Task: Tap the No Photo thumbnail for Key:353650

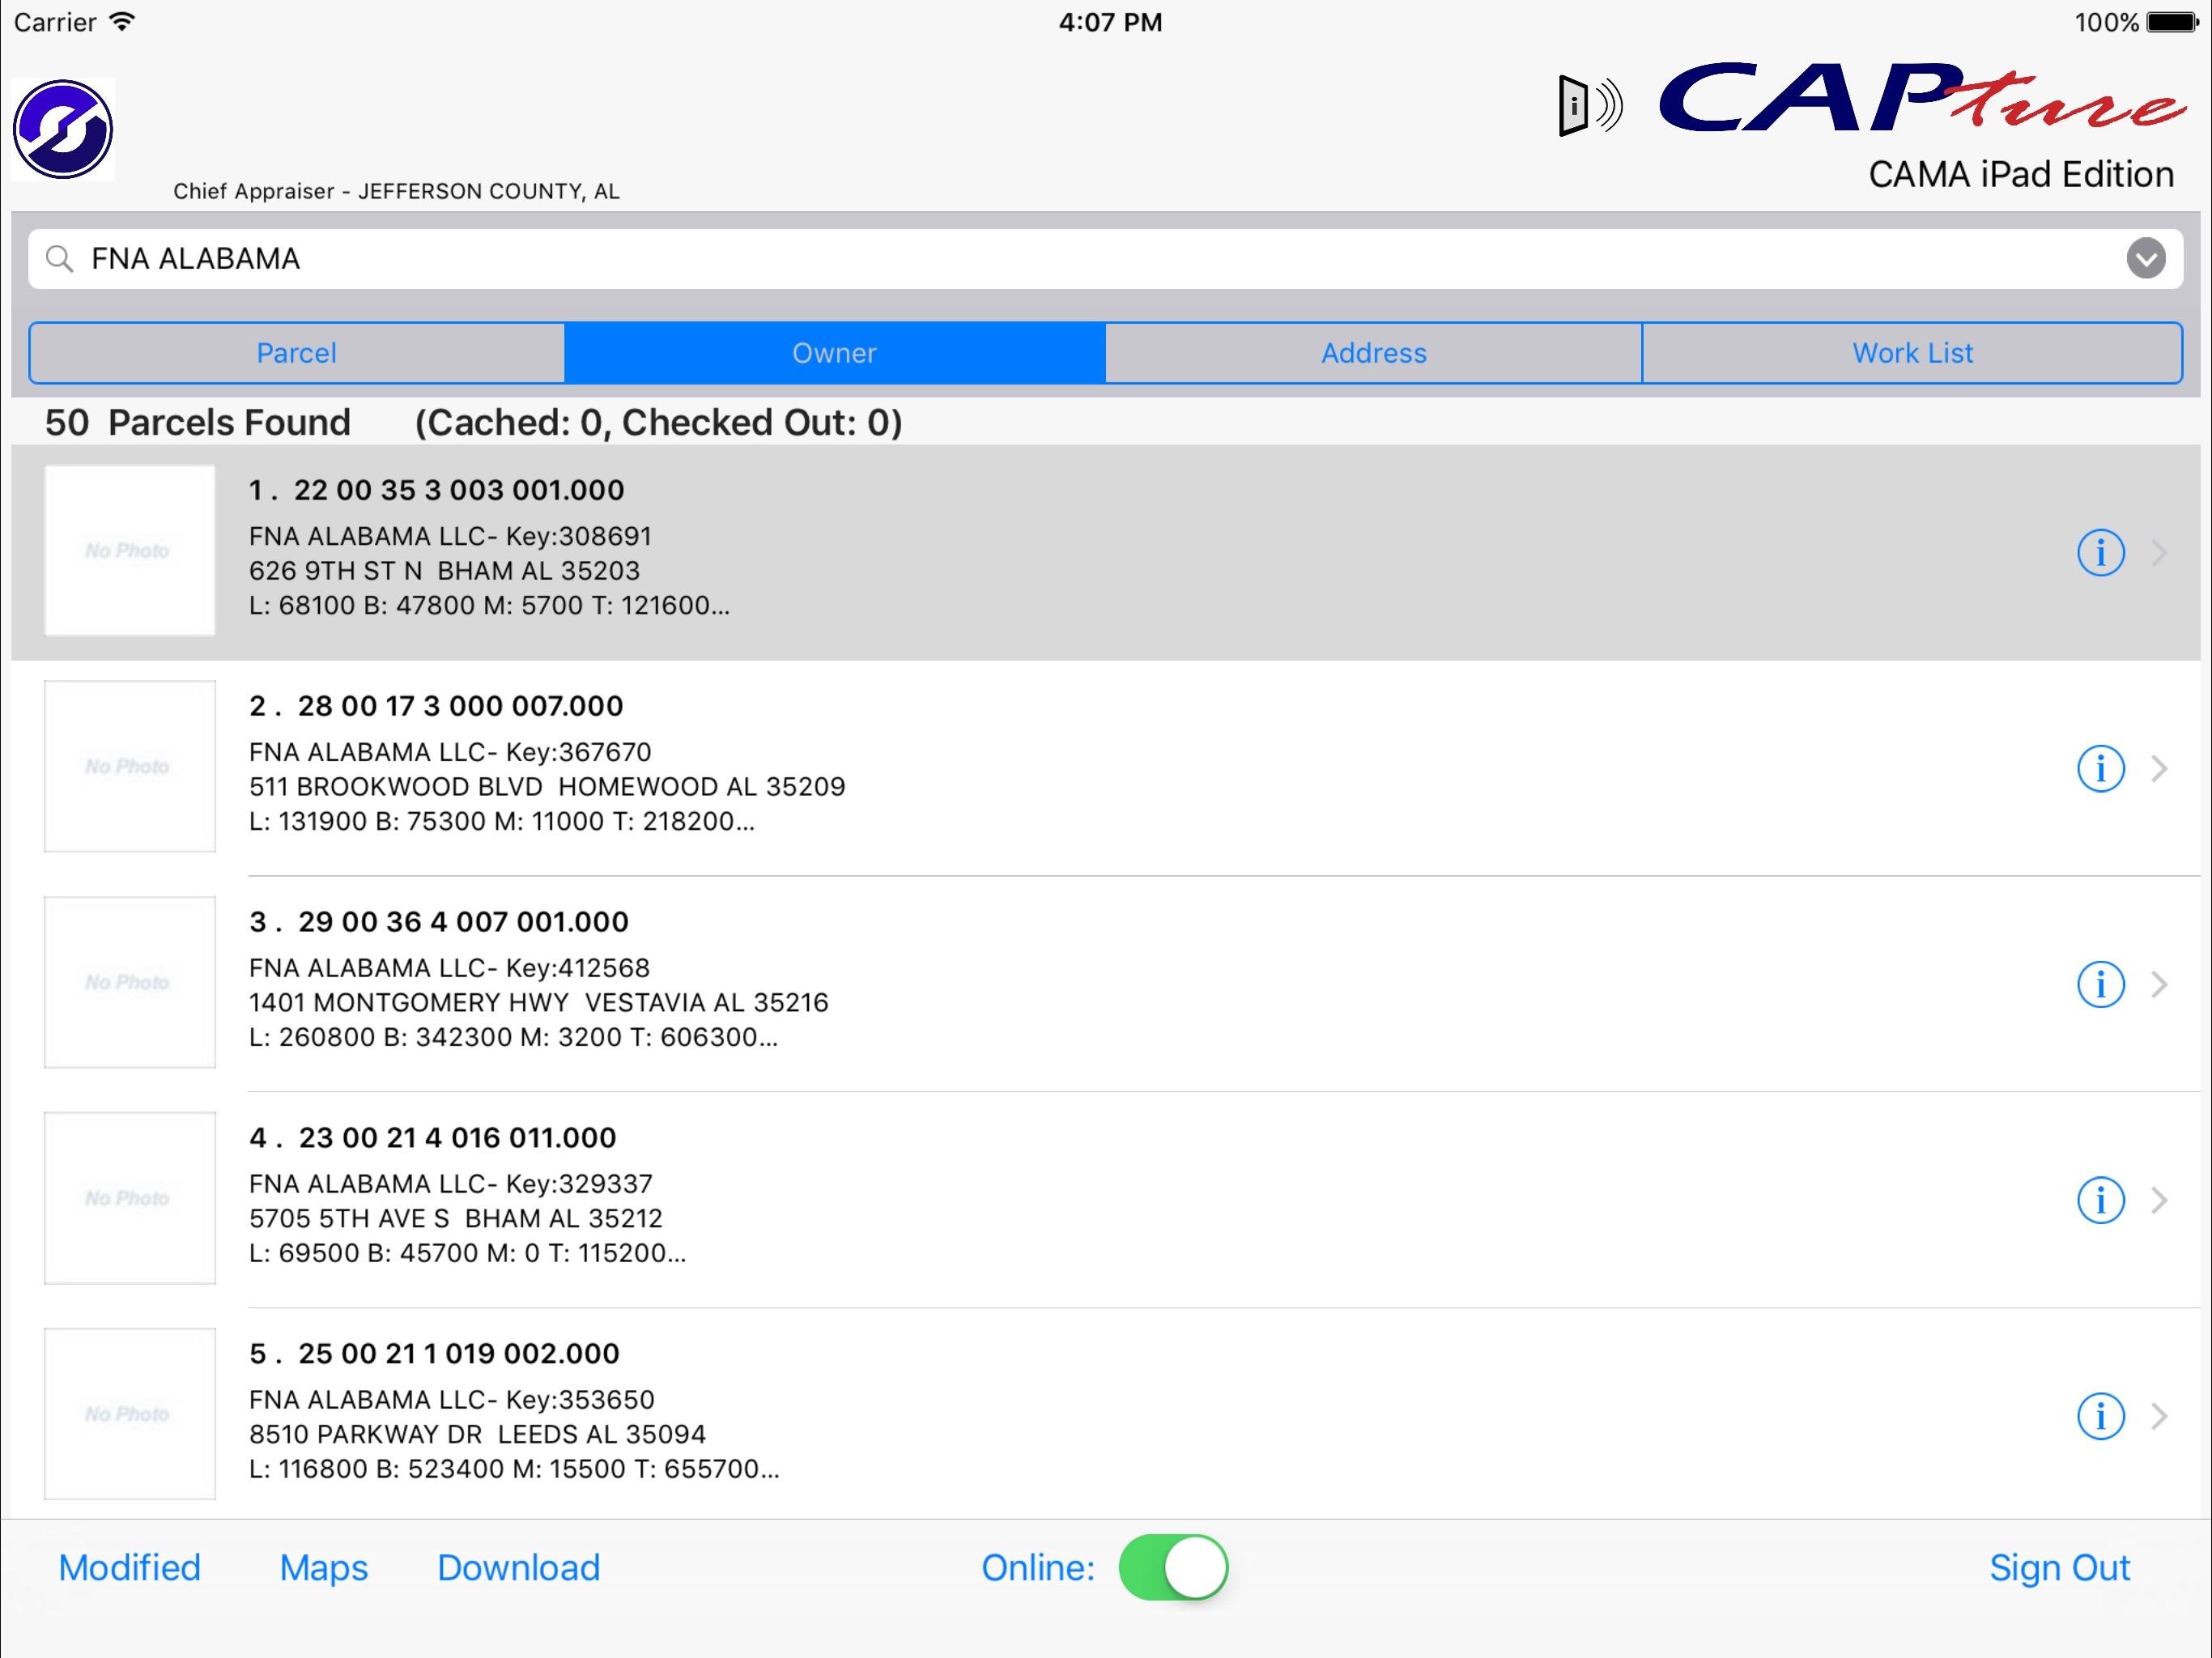Action: pyautogui.click(x=130, y=1414)
